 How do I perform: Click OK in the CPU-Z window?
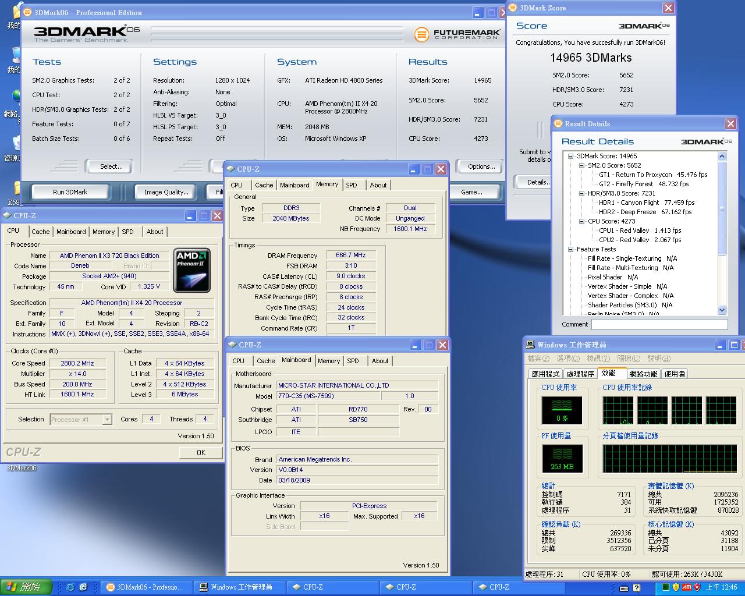tap(201, 452)
